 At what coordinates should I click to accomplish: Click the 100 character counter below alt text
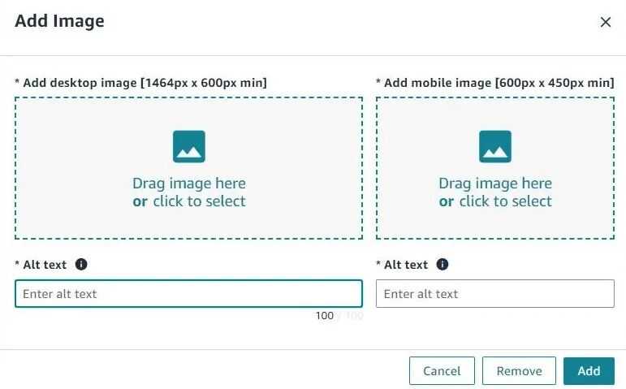[x=325, y=316]
